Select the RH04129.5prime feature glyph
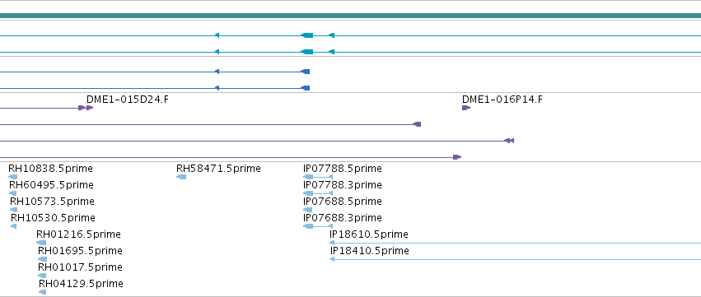This screenshot has width=701, height=297. [43, 291]
